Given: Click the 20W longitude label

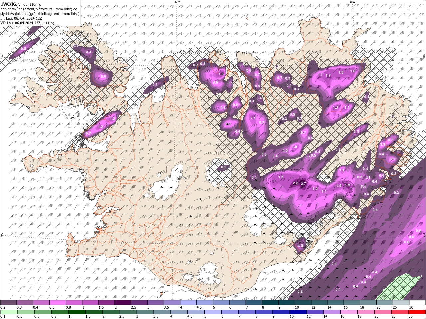Looking at the screenshot, I should [x=177, y=2].
